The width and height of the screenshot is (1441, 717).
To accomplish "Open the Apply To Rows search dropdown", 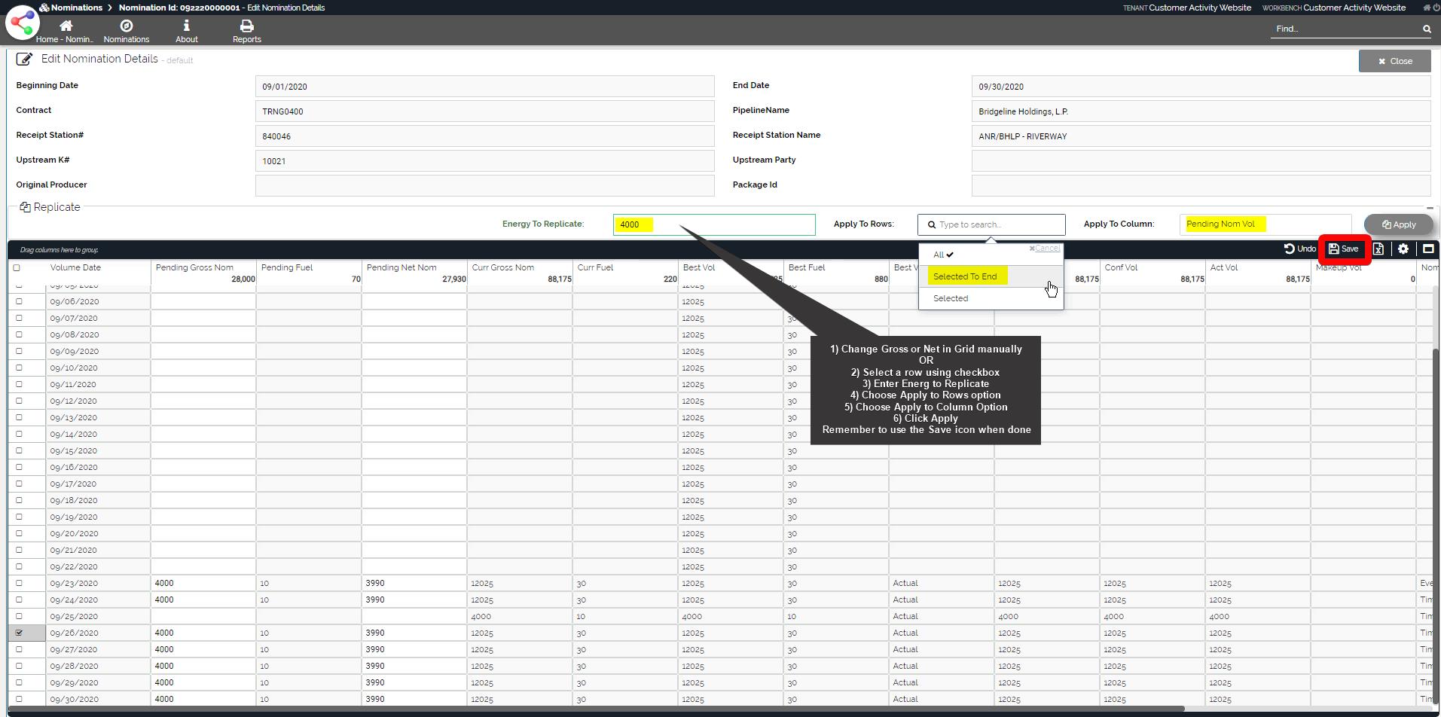I will 991,224.
